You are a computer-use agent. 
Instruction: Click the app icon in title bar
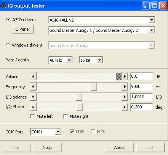pos(3,6)
